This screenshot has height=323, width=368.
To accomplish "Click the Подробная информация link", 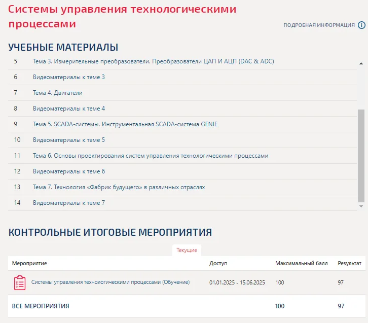I will [x=319, y=25].
